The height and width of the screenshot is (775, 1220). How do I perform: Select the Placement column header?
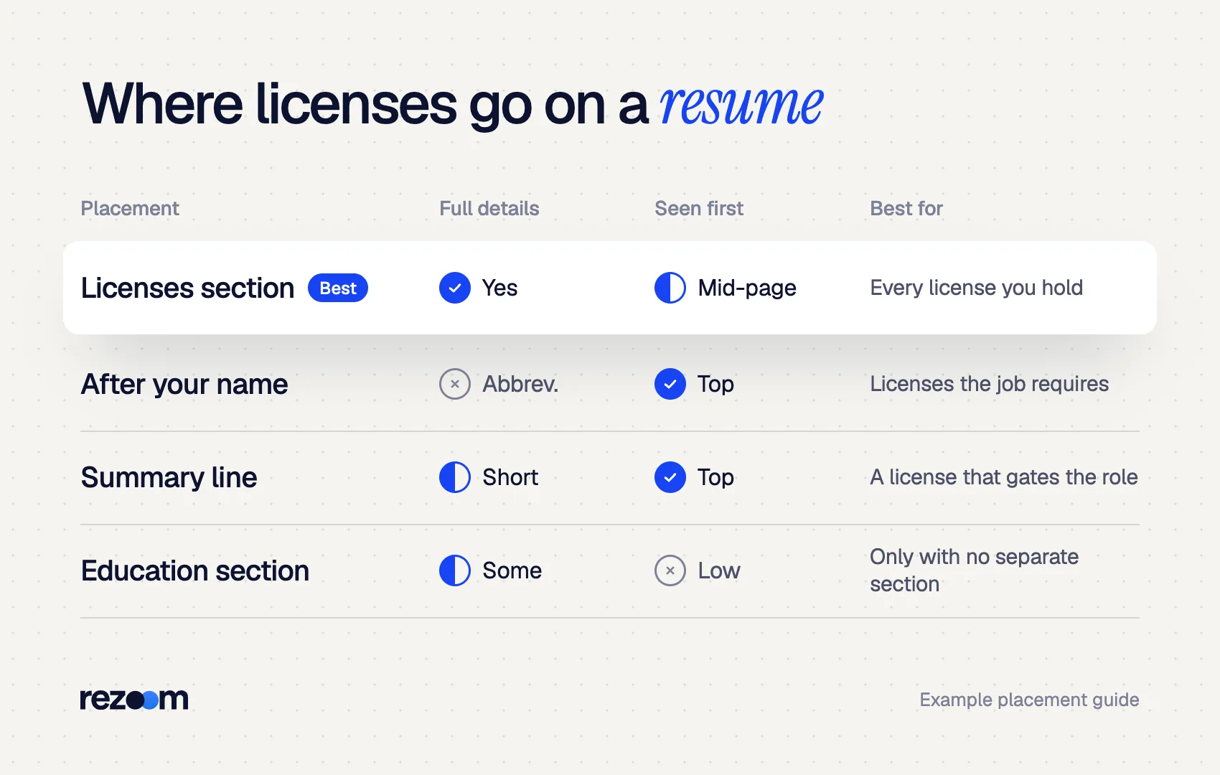click(130, 208)
